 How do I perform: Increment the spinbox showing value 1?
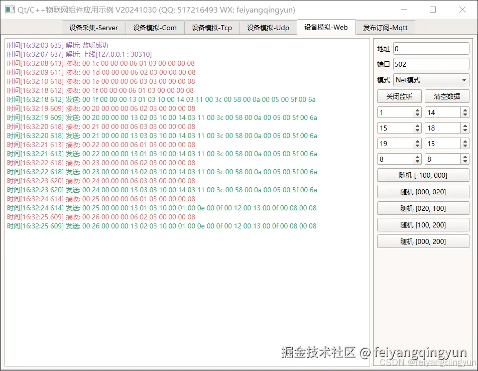(x=418, y=109)
